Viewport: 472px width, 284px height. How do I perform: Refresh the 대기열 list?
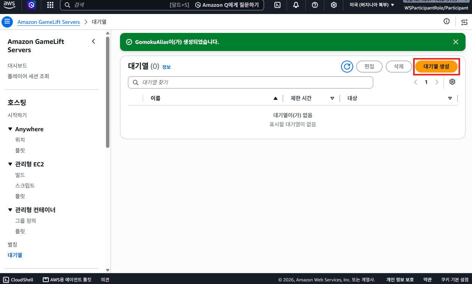[347, 67]
